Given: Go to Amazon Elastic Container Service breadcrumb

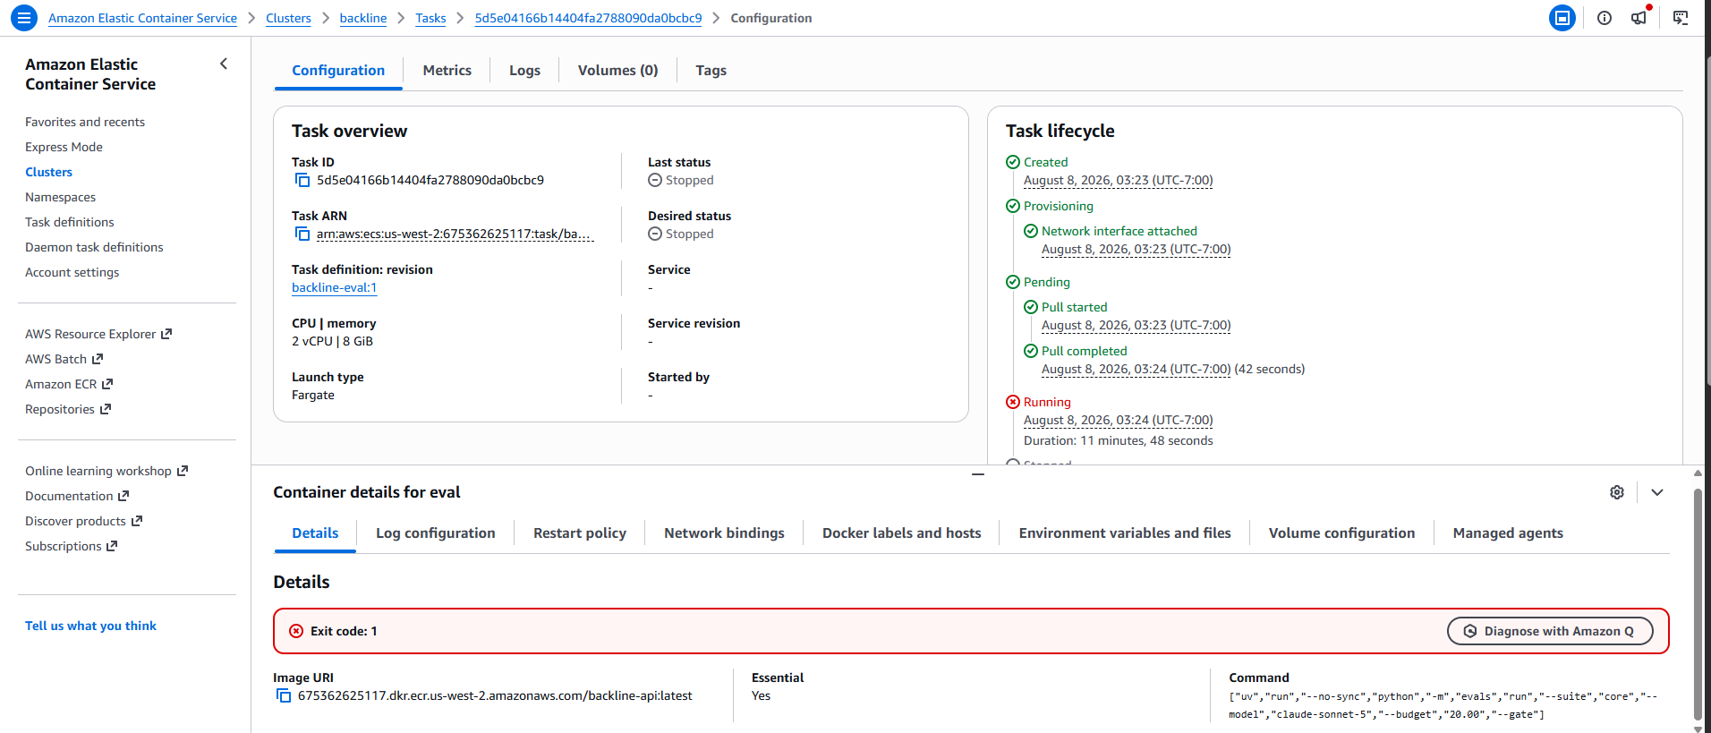Looking at the screenshot, I should 142,18.
